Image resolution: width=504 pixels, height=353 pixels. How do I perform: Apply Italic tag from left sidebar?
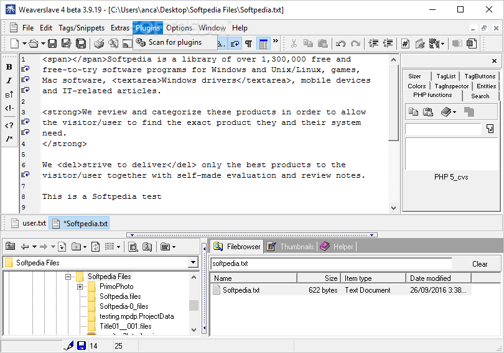point(9,81)
